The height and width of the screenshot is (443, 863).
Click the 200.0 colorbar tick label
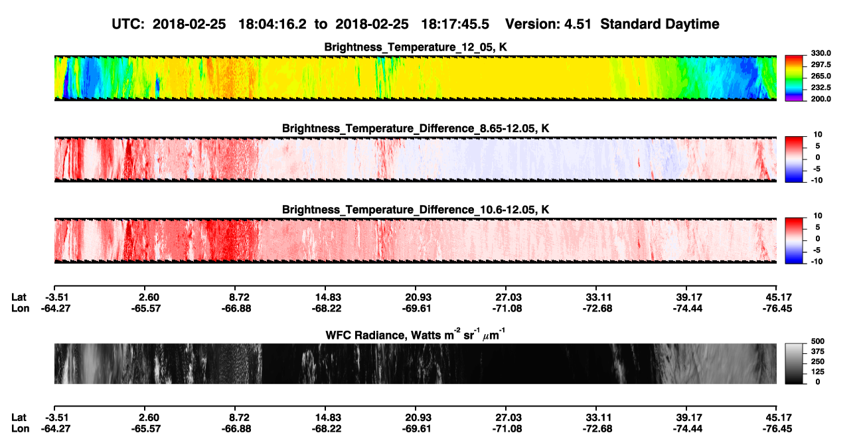[822, 99]
